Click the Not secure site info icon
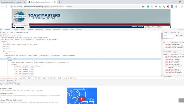Image resolution: width=184 pixels, height=104 pixels. pos(11,7)
